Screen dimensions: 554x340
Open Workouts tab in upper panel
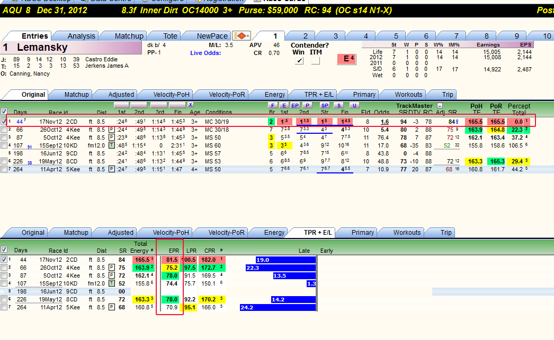[x=408, y=95]
